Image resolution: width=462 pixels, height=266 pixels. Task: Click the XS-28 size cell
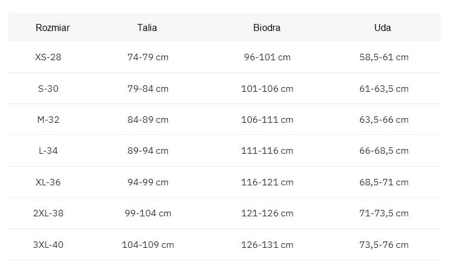tap(48, 57)
